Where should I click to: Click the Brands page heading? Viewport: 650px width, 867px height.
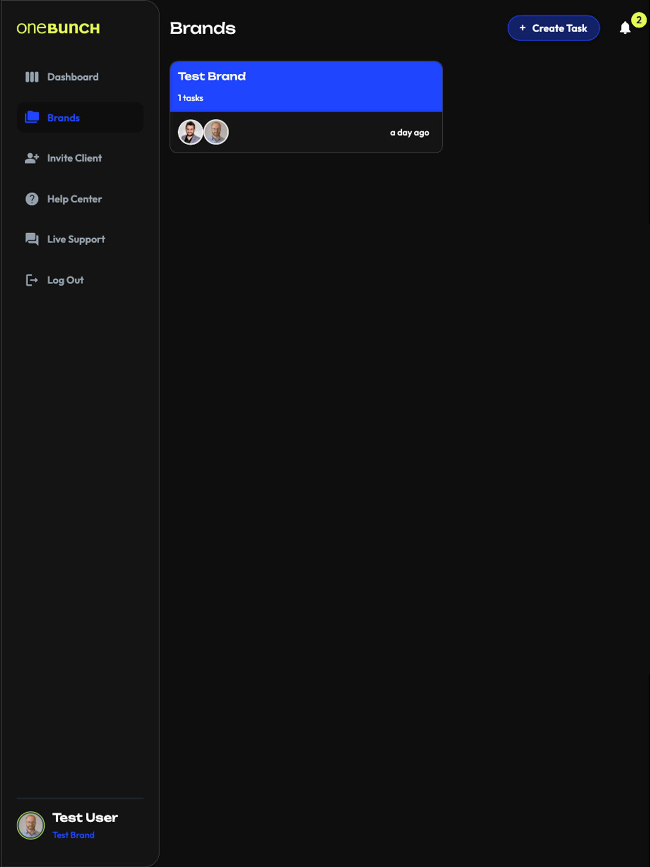pyautogui.click(x=203, y=28)
